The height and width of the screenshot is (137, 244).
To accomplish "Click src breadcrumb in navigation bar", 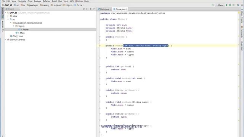I will point(16,5).
